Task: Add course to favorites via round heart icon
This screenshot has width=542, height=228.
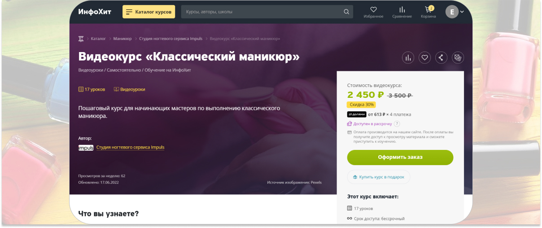Action: 425,57
